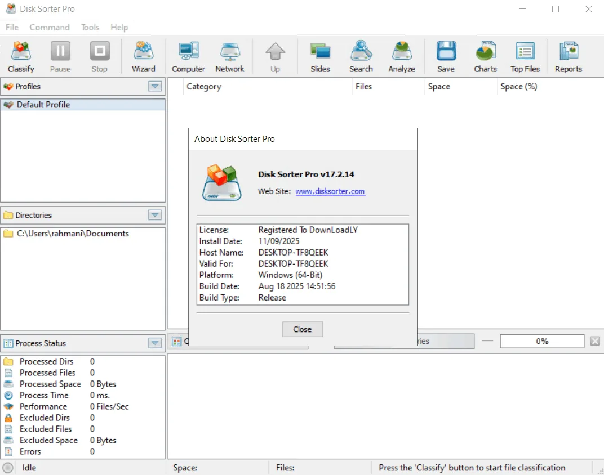Open the Tools menu

click(90, 28)
